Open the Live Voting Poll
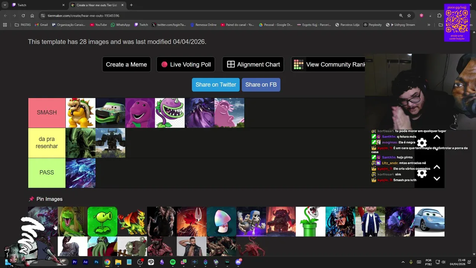Viewport: 476px width, 268px height. coord(186,64)
